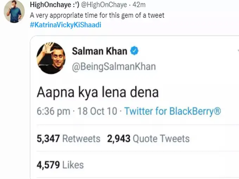Select the "Aapna kya lena dena" tweet text
The height and width of the screenshot is (179, 239).
[x=98, y=93]
